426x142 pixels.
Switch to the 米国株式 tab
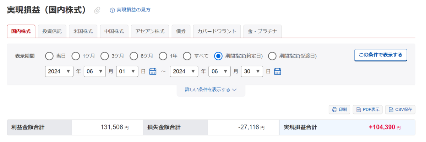83,31
